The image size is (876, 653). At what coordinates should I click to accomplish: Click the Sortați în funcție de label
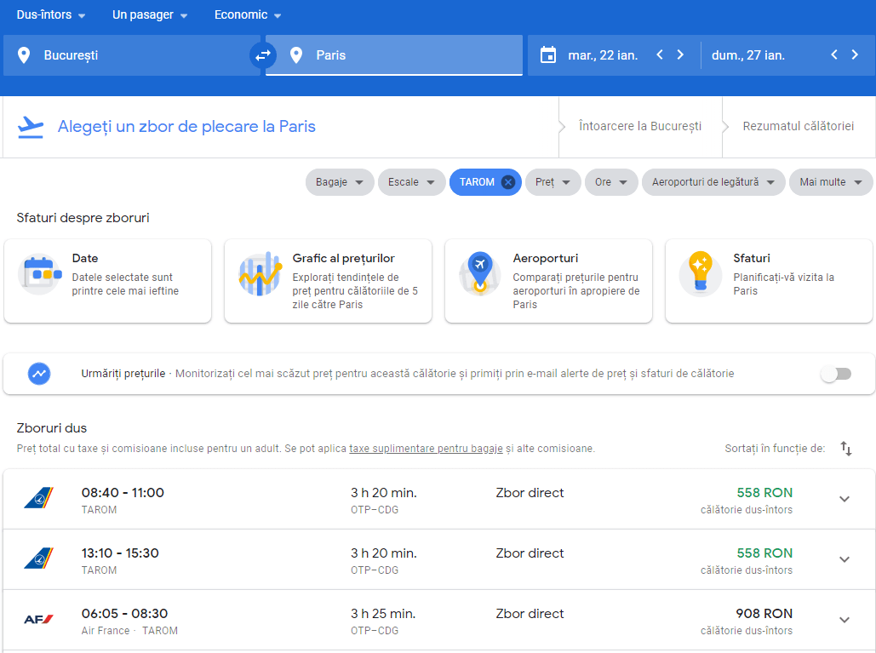(775, 449)
